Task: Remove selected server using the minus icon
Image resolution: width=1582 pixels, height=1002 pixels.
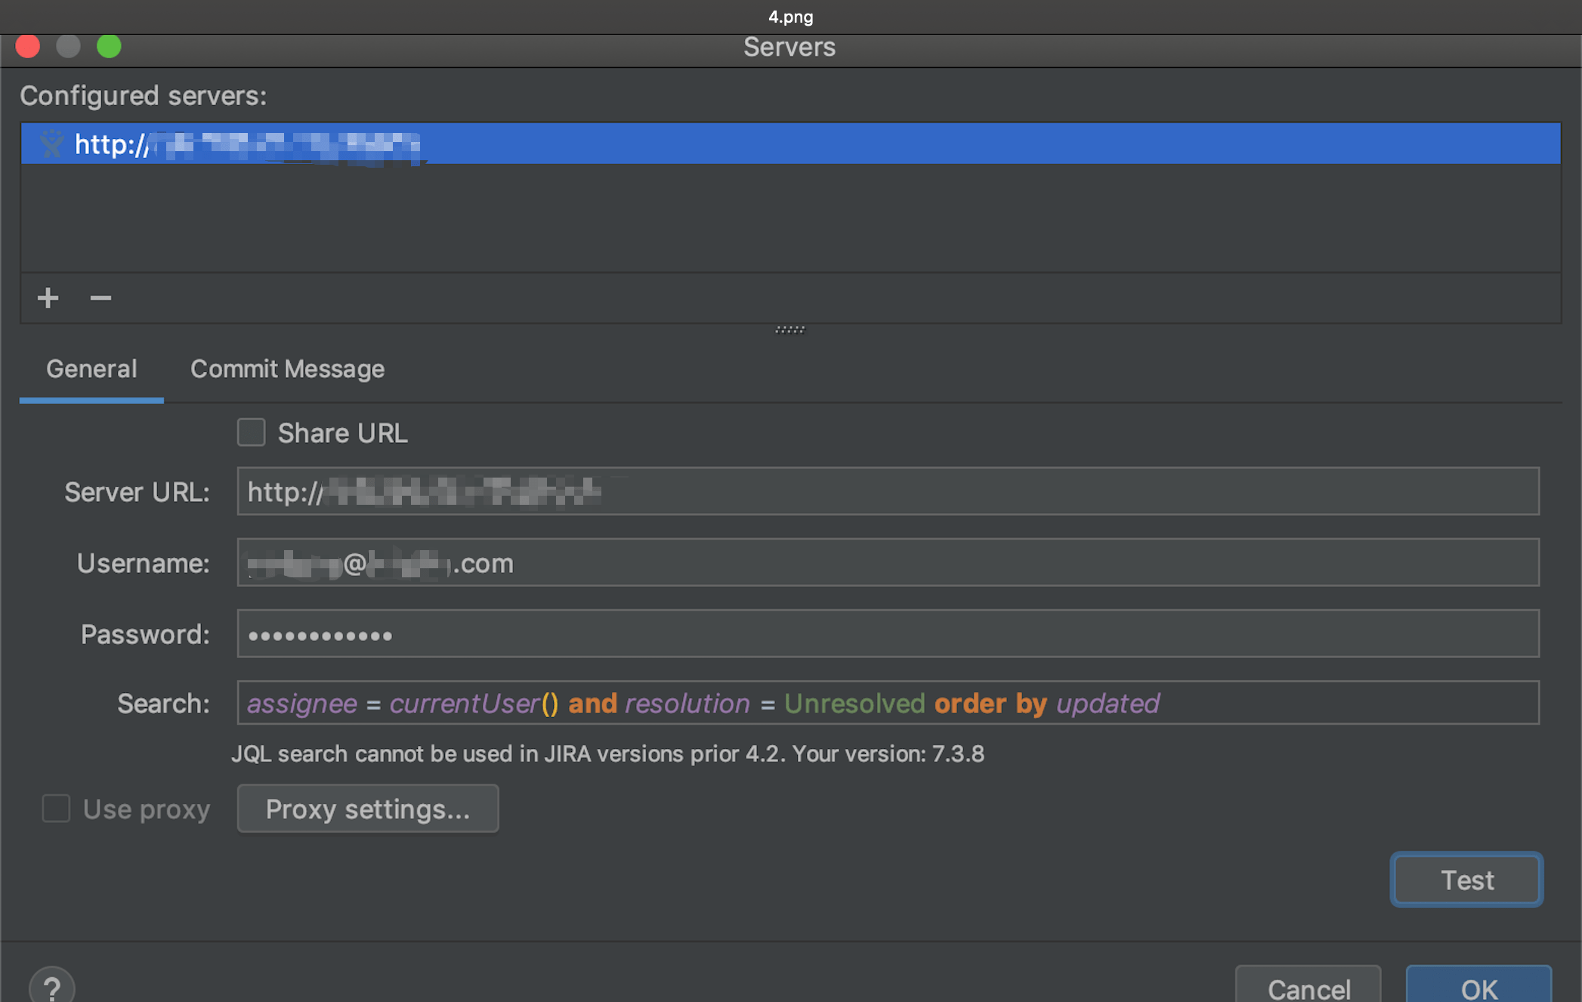Action: 100,298
